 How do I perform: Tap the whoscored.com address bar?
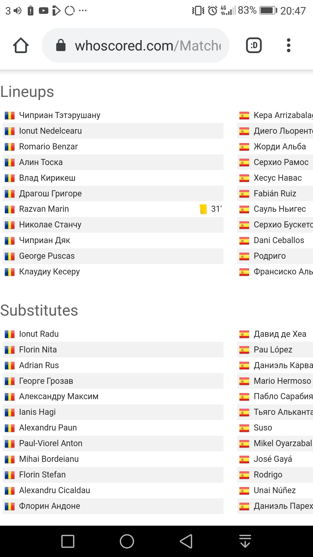point(136,45)
